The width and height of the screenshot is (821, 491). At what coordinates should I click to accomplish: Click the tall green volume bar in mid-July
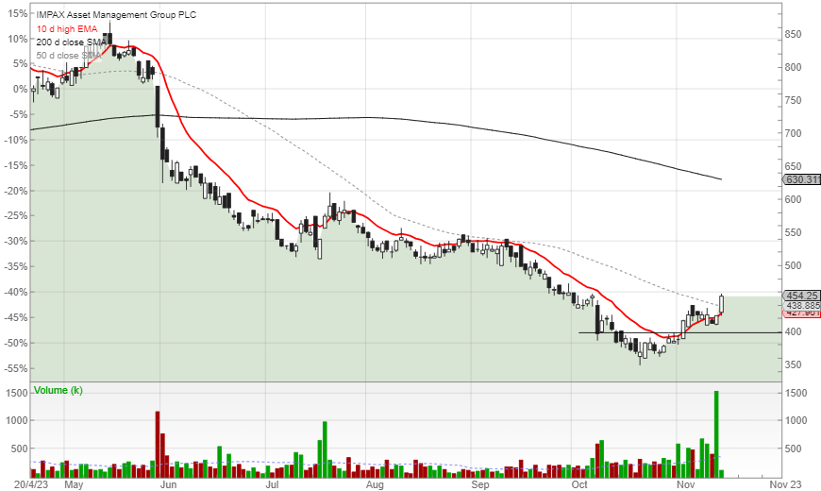pyautogui.click(x=325, y=449)
